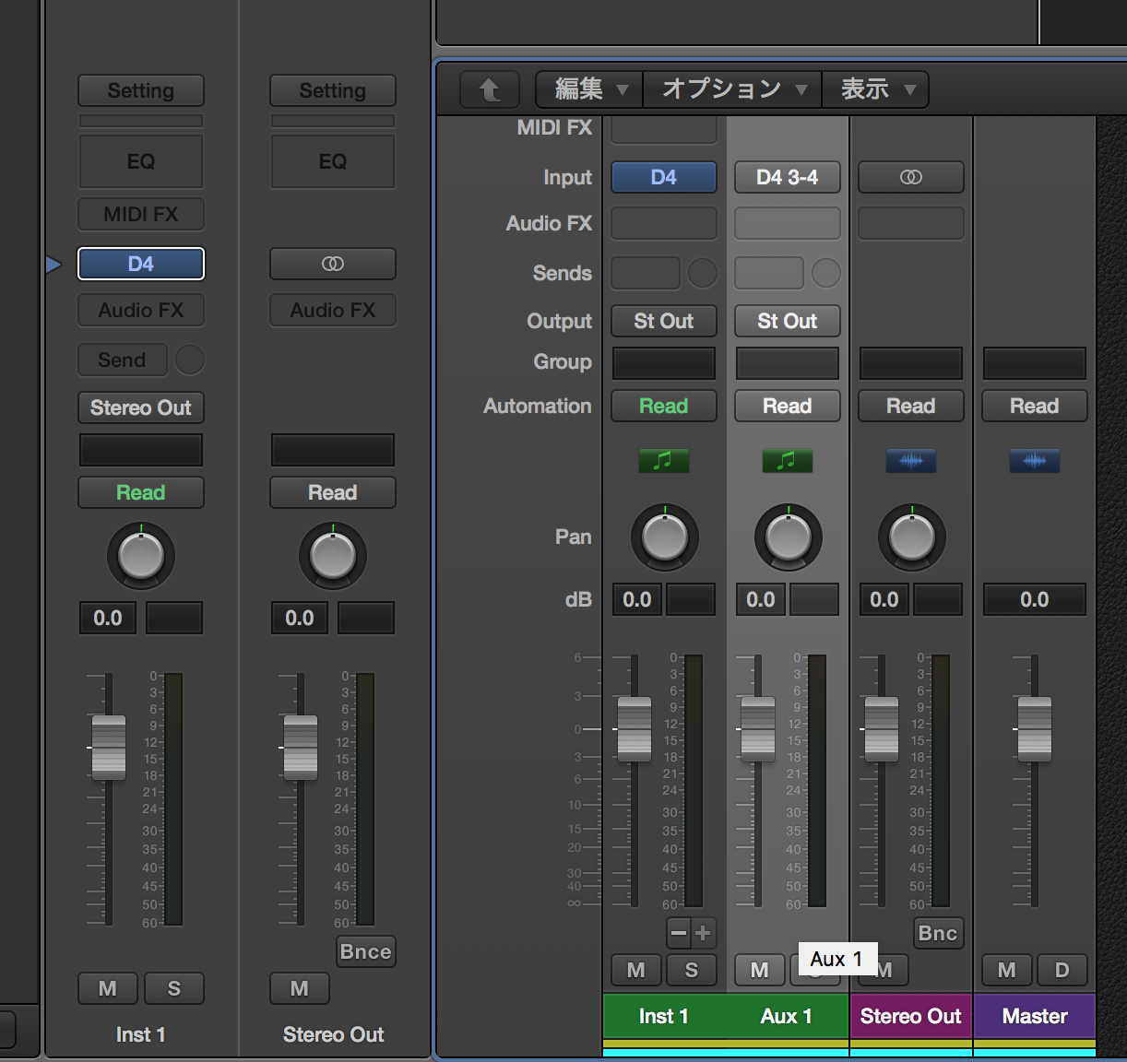The width and height of the screenshot is (1127, 1062).
Task: Solo Inst 1 in the inspector strip
Action: pyautogui.click(x=173, y=988)
